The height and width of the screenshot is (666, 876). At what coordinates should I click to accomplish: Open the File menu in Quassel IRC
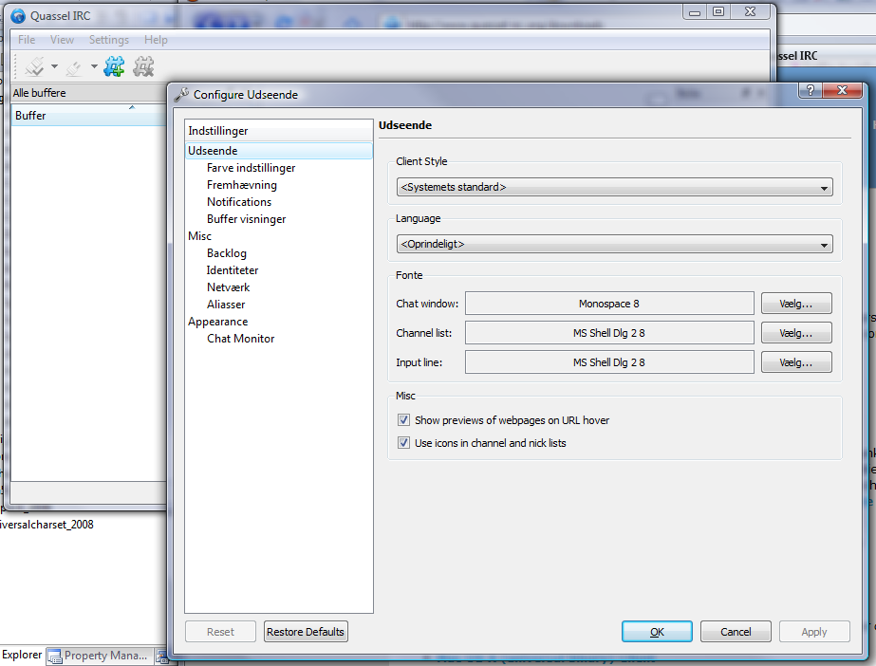point(27,40)
